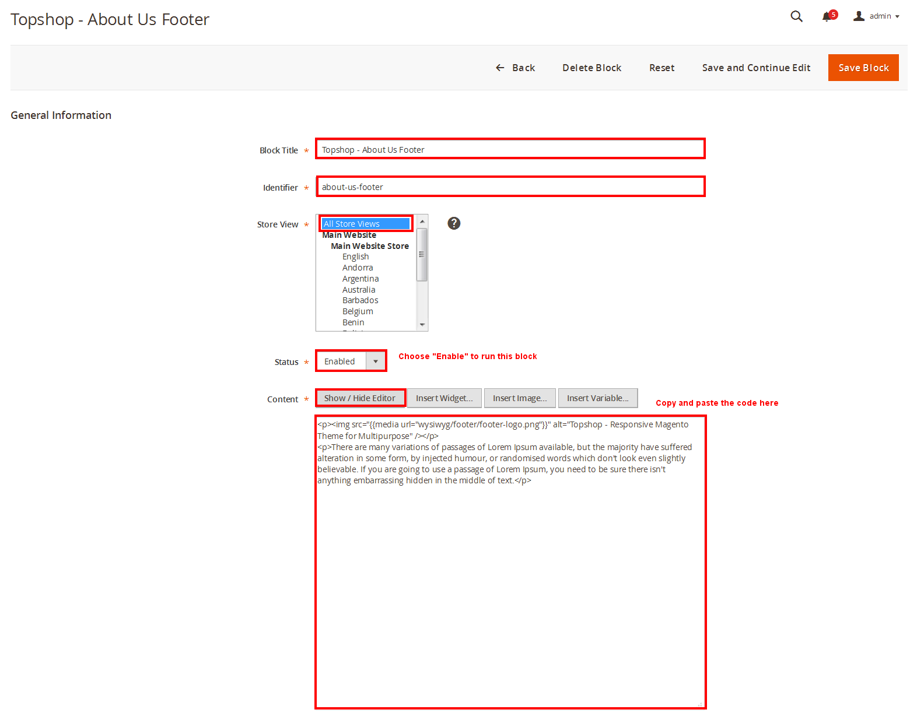917x720 pixels.
Task: Select Argentina in Store View list
Action: tap(360, 279)
